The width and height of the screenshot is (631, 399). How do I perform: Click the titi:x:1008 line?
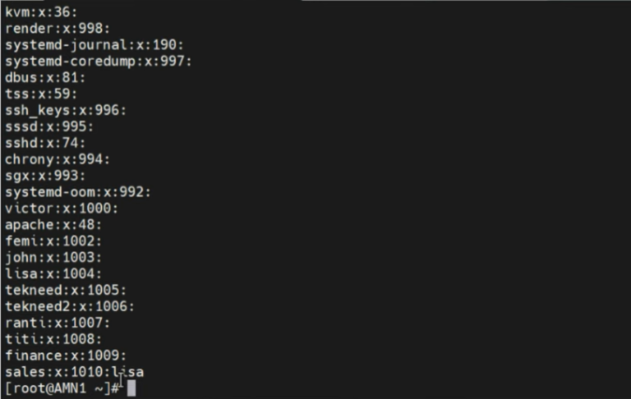(x=53, y=339)
